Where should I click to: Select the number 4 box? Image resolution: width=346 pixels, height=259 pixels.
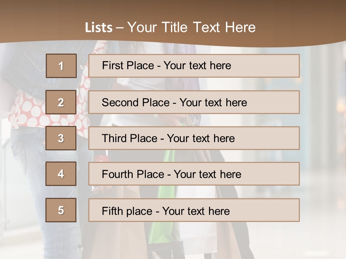[61, 174]
